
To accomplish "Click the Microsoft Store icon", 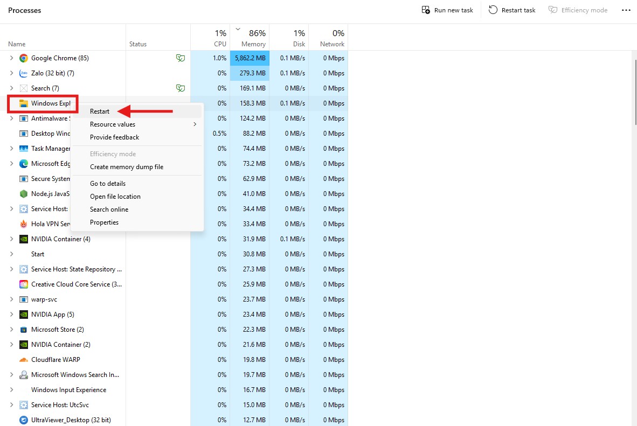I will (x=24, y=330).
